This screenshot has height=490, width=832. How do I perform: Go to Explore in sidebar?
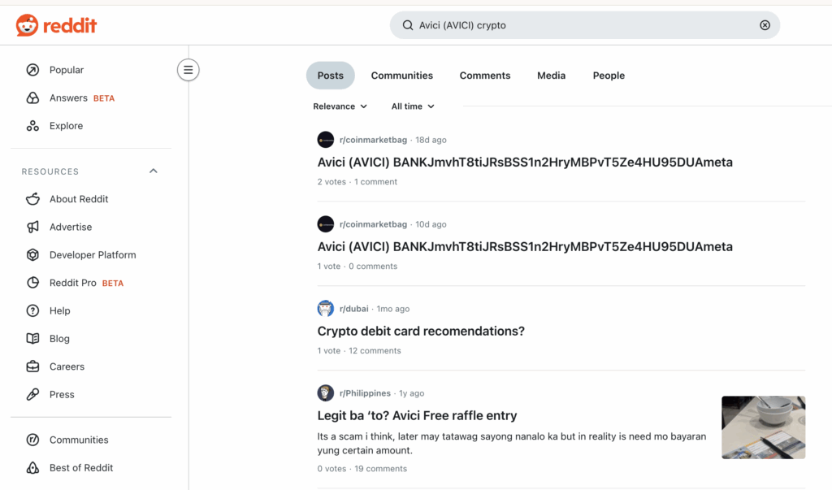[66, 126]
